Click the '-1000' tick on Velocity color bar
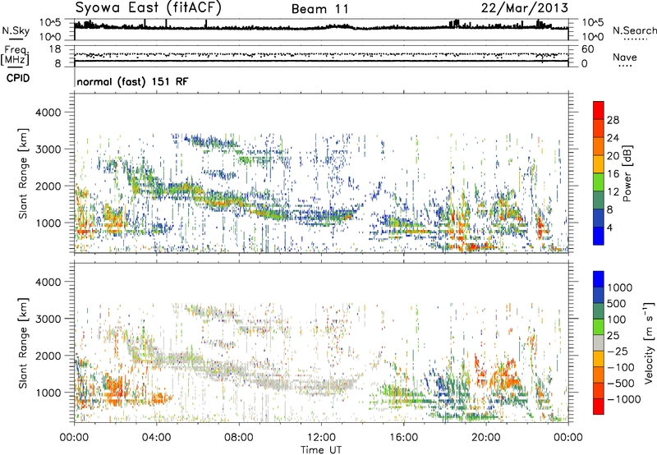Screen dimensions: 657x455 (623, 399)
